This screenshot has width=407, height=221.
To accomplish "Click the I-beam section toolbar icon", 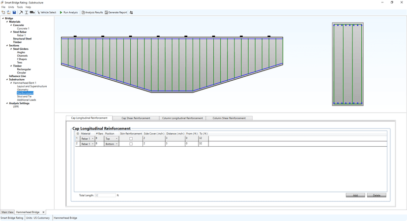I will tap(27, 12).
